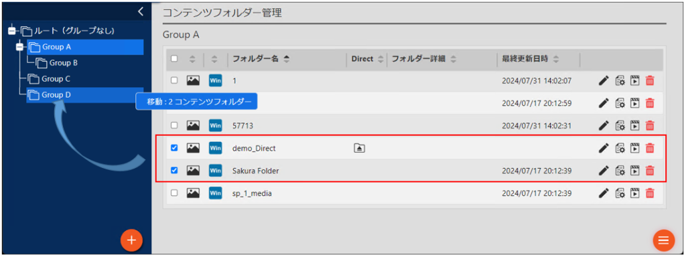Collapse the ルート (グループなし) tree node
The width and height of the screenshot is (686, 257).
point(12,31)
